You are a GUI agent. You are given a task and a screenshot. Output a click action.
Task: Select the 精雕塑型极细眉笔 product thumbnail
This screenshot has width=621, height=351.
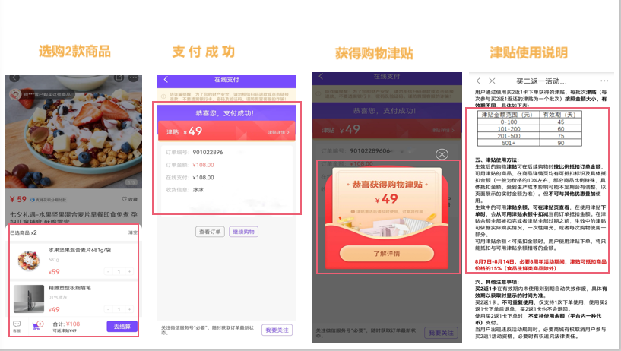coord(28,299)
